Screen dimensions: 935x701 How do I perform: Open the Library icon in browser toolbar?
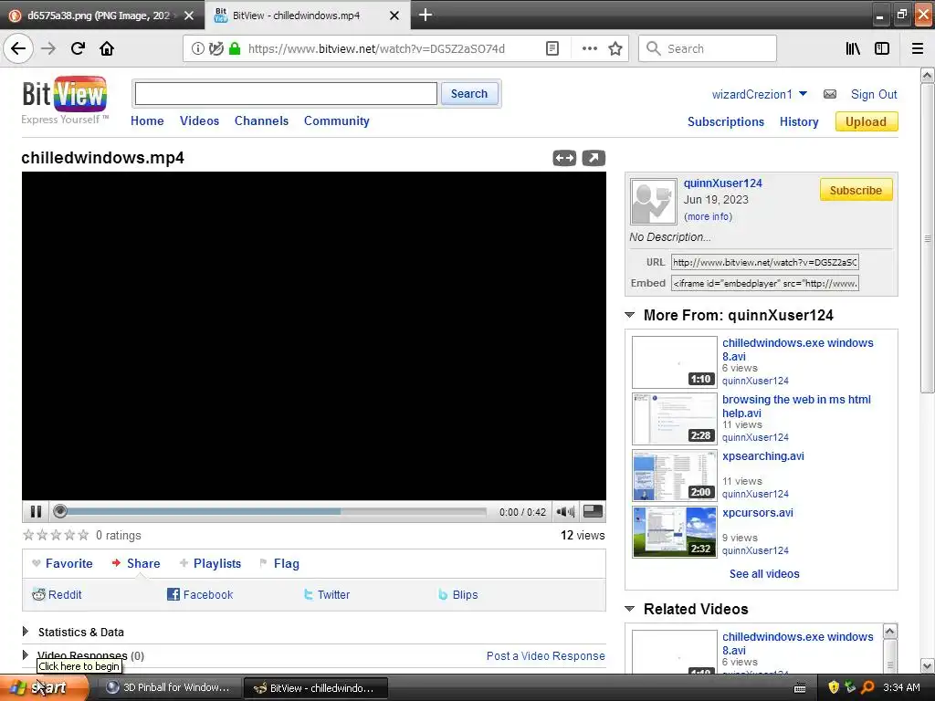(853, 49)
